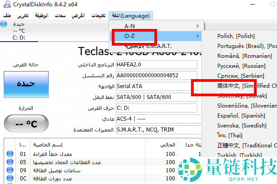This screenshot has width=277, height=184.
Task: Open the القرص (Disk) menu
Action: point(78,16)
